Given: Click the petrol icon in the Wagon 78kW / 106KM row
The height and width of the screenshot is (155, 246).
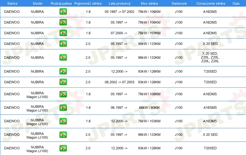Looking at the screenshot, I should point(63,94).
